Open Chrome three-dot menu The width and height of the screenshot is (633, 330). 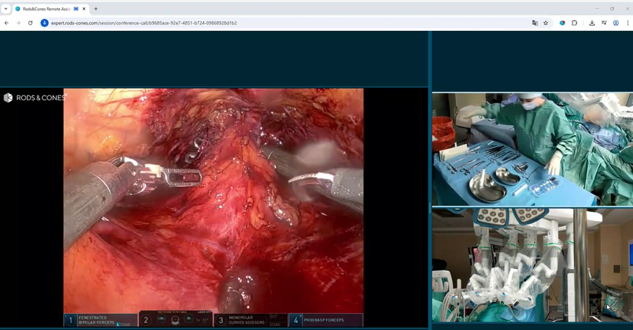(x=627, y=22)
